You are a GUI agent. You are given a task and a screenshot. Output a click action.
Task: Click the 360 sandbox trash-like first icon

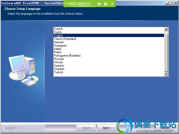coord(99,4)
